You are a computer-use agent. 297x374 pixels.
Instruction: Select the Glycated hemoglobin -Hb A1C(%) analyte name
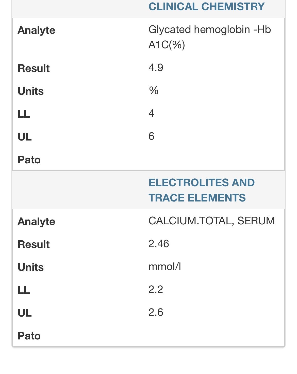[209, 37]
